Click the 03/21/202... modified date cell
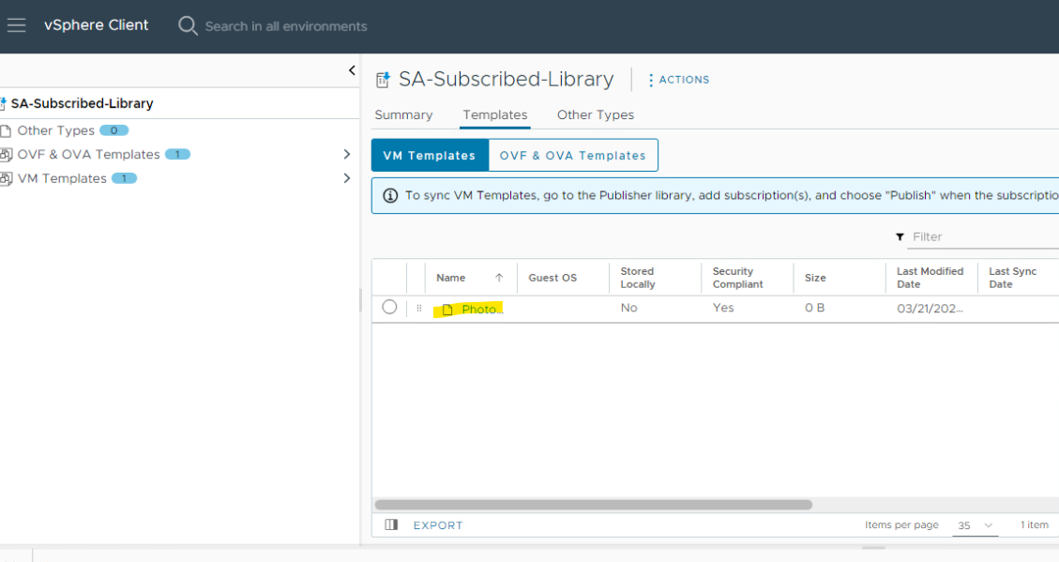1059x562 pixels. click(x=930, y=309)
